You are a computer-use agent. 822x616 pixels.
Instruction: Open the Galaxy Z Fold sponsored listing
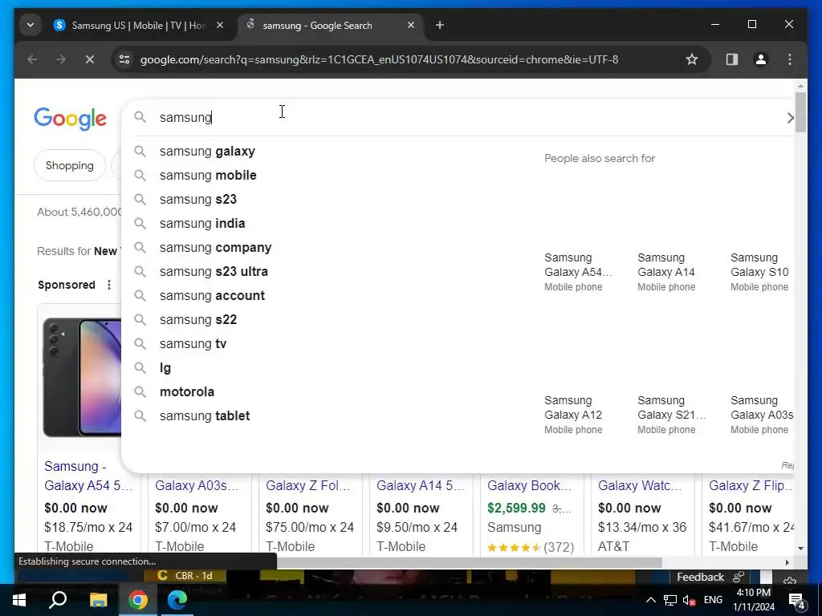pyautogui.click(x=307, y=485)
